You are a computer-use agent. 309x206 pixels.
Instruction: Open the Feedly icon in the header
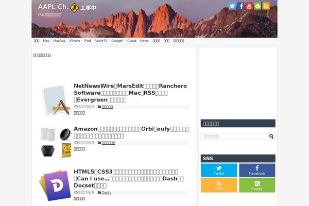257,6
